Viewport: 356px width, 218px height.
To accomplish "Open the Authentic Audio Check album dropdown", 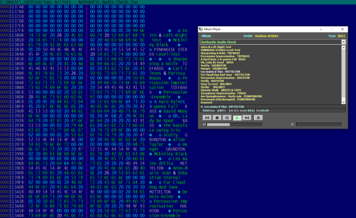I will pyautogui.click(x=344, y=42).
